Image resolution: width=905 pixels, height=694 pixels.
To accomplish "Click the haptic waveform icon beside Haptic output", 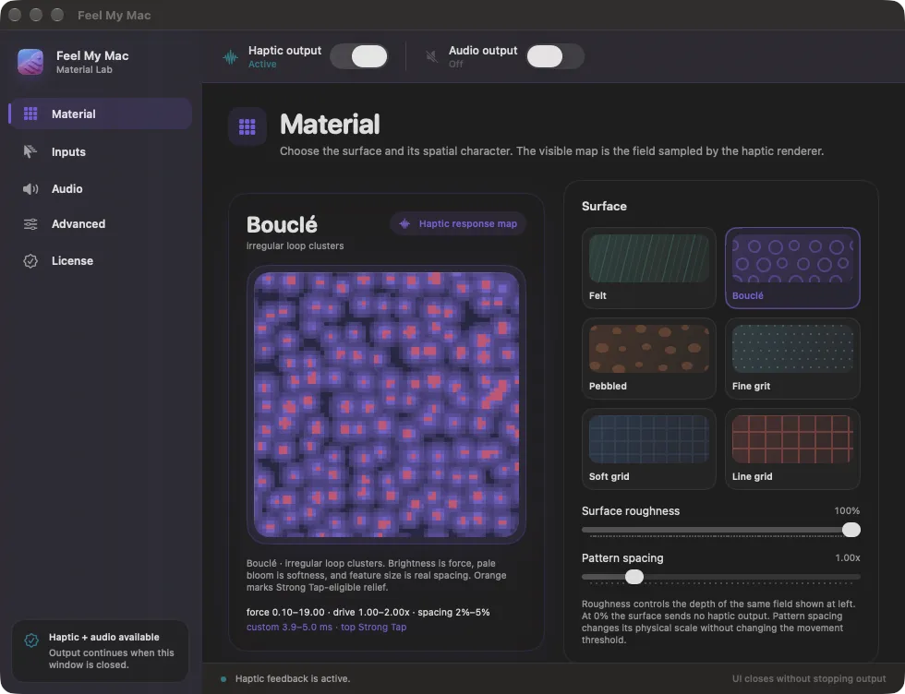I will [230, 56].
